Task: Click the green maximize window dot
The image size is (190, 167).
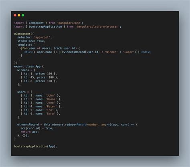Action: click(x=23, y=15)
